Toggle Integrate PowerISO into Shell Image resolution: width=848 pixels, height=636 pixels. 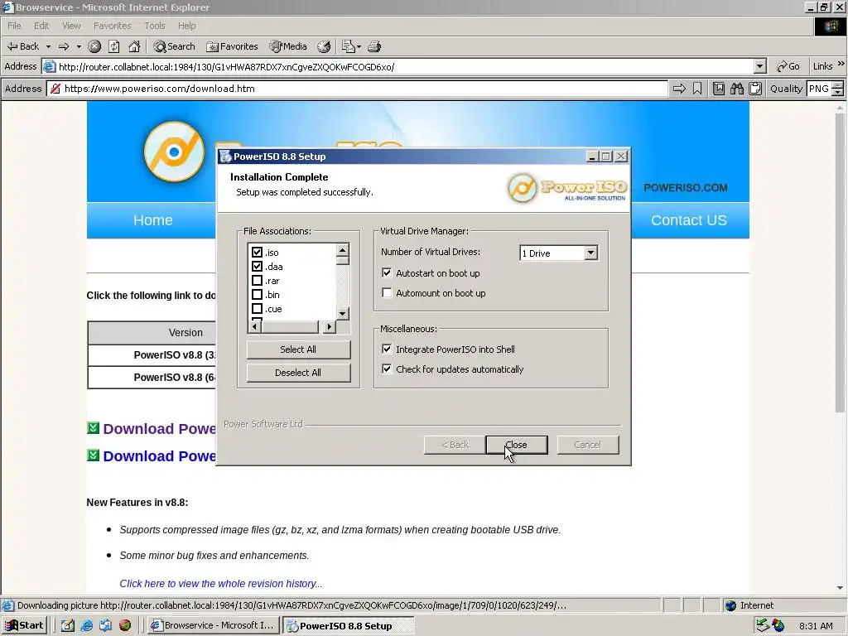(x=387, y=349)
